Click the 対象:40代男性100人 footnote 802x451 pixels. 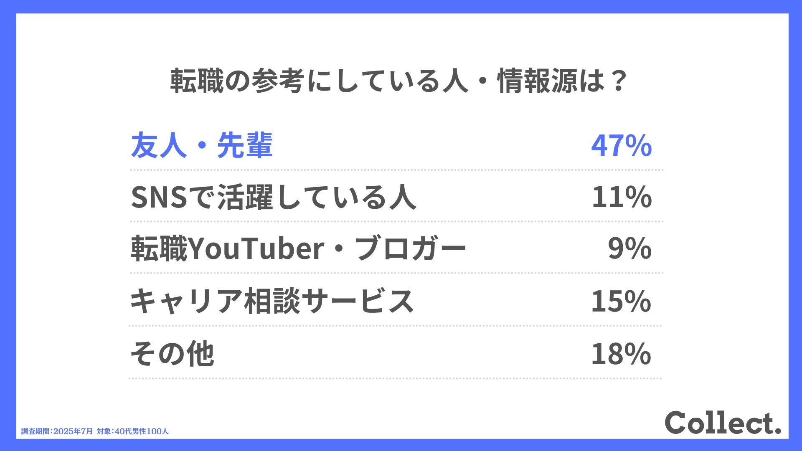133,431
